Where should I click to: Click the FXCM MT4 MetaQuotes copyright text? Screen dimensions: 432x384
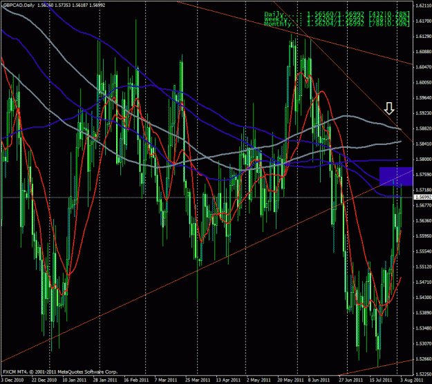coord(60,372)
